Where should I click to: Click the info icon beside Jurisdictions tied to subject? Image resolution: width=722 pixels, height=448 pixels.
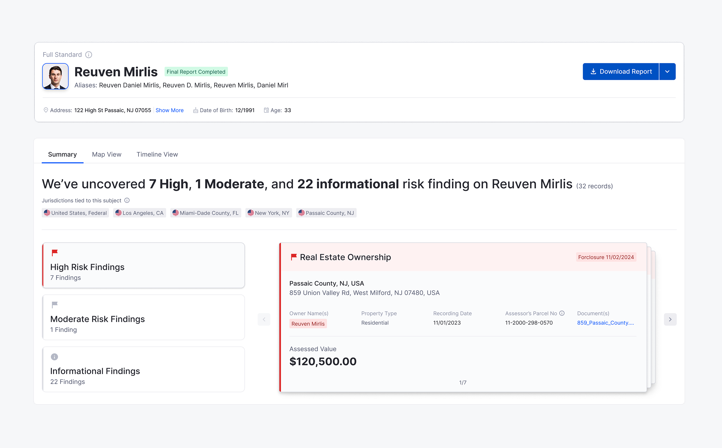click(127, 201)
